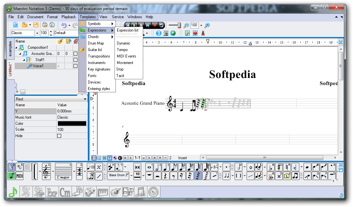This screenshot has width=353, height=207.
Task: Click the black Color swatch
Action: 72,123
